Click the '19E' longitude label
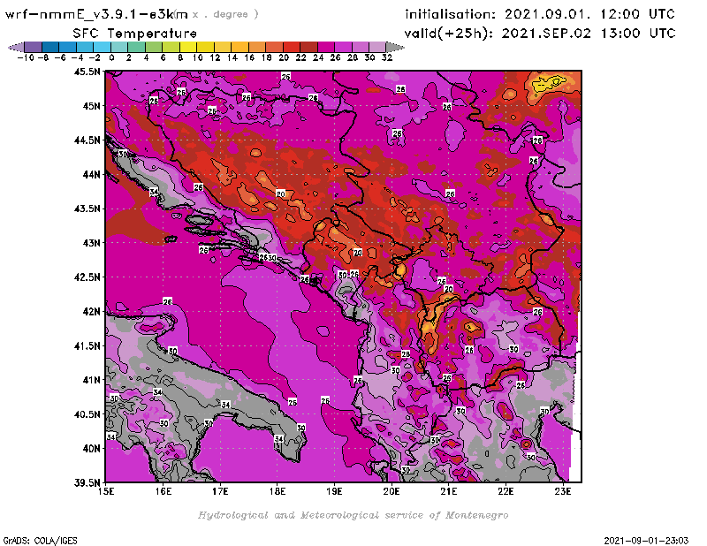The height and width of the screenshot is (546, 707). click(334, 491)
